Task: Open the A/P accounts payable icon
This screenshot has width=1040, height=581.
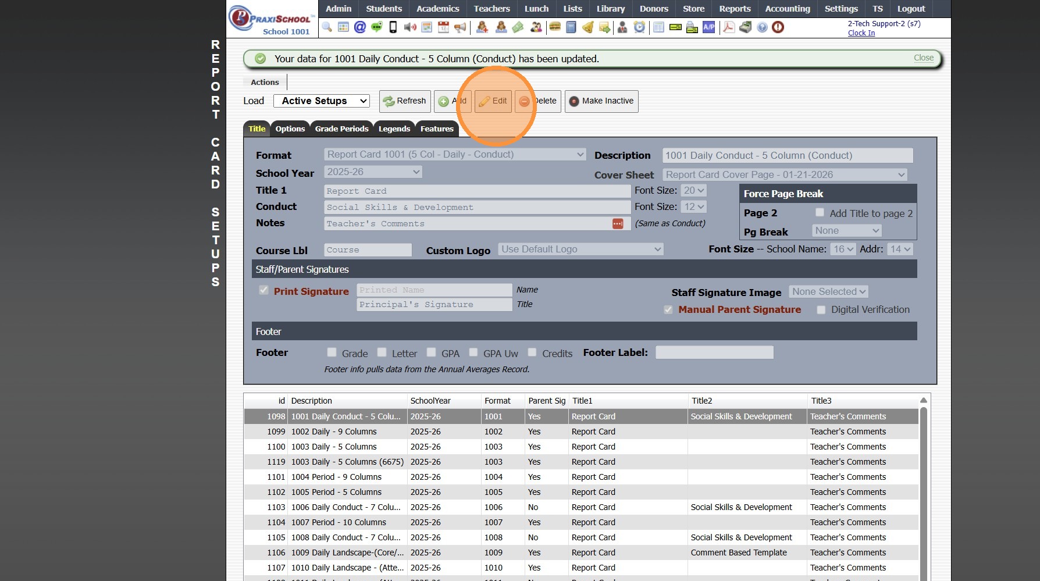Action: (708, 27)
